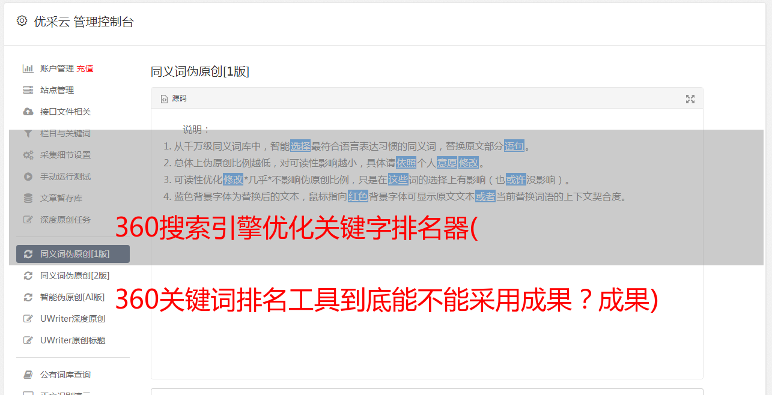Go to 深度原创任务 in sidebar

point(73,220)
